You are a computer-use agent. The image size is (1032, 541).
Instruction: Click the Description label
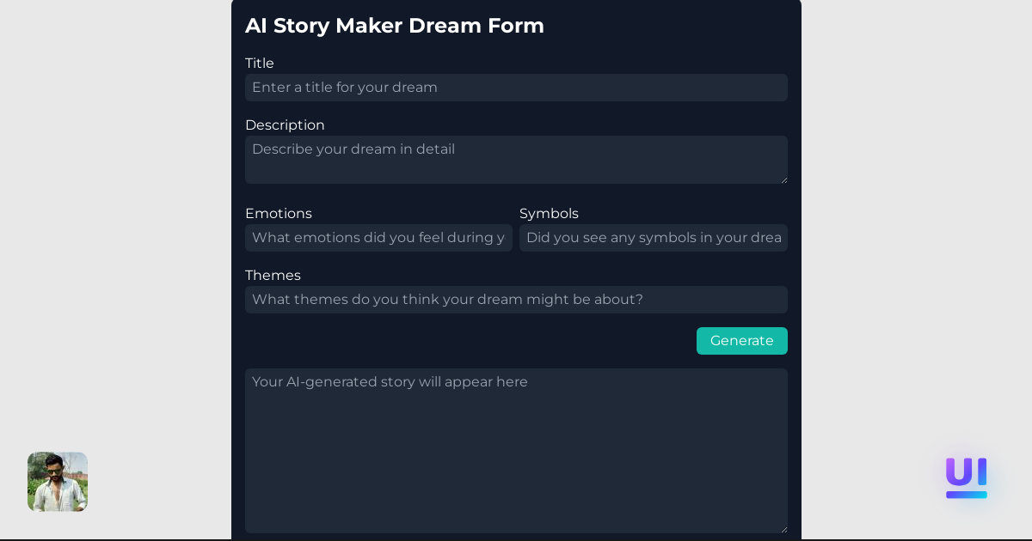(285, 125)
